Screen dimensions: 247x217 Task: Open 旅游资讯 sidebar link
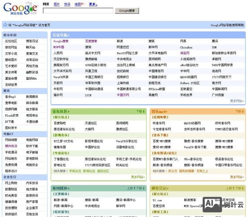[32, 195]
